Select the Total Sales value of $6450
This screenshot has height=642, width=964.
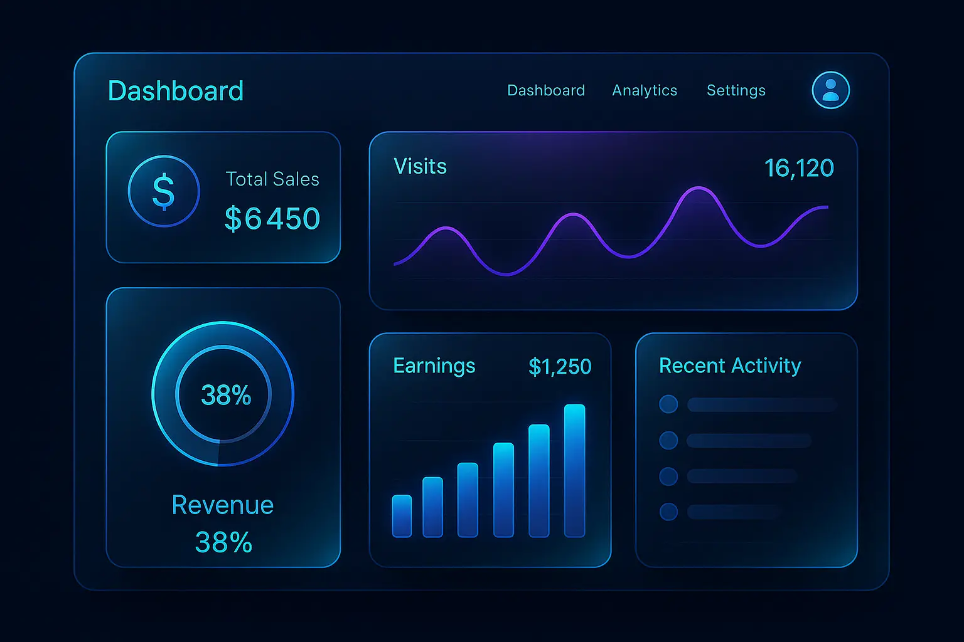[272, 218]
